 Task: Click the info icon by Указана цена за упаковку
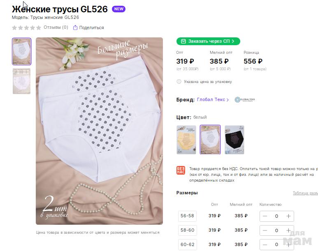click(x=179, y=82)
